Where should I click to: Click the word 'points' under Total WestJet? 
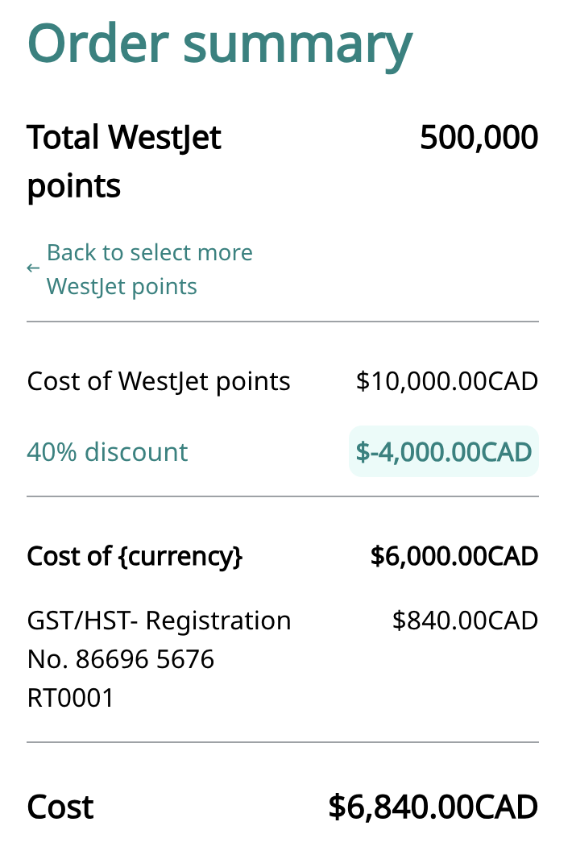pyautogui.click(x=74, y=186)
